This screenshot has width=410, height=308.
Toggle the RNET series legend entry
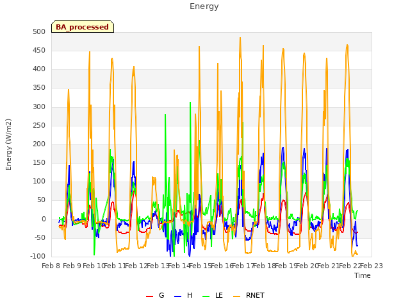tap(249, 295)
